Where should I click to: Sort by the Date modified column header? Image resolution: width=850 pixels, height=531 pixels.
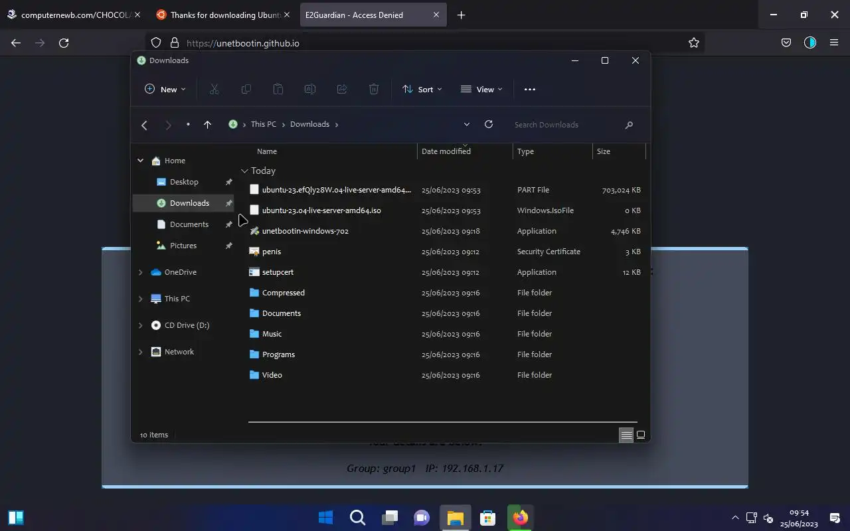(465, 151)
